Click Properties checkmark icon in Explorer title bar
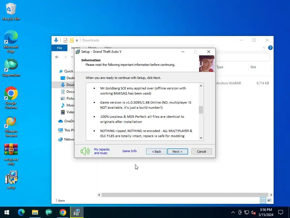290x218 pixels. 65,40
